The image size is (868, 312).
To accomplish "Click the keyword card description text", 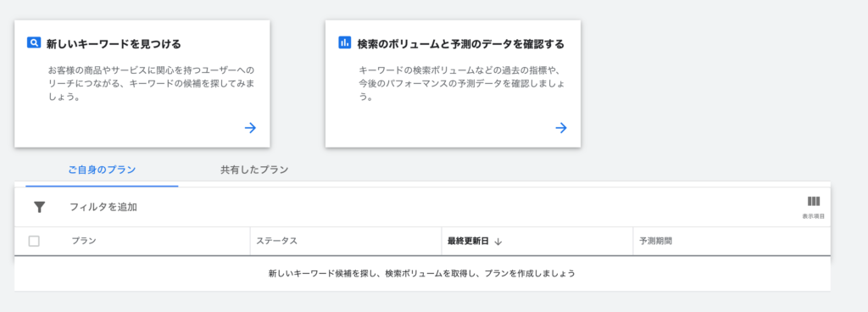I will point(151,84).
